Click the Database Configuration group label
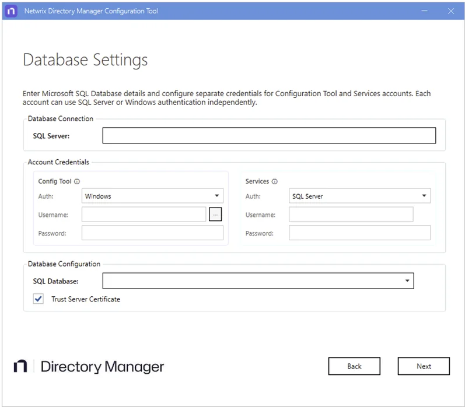Screen dimensions: 465x407 64,264
